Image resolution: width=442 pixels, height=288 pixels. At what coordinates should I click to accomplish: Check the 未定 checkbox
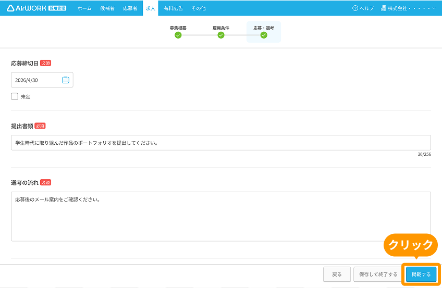pos(15,96)
